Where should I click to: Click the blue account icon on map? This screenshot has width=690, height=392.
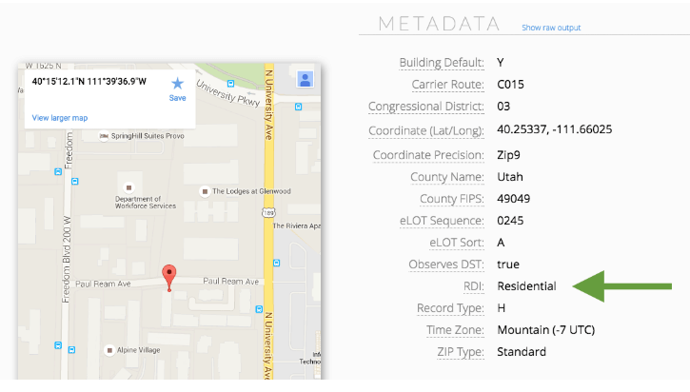(305, 79)
